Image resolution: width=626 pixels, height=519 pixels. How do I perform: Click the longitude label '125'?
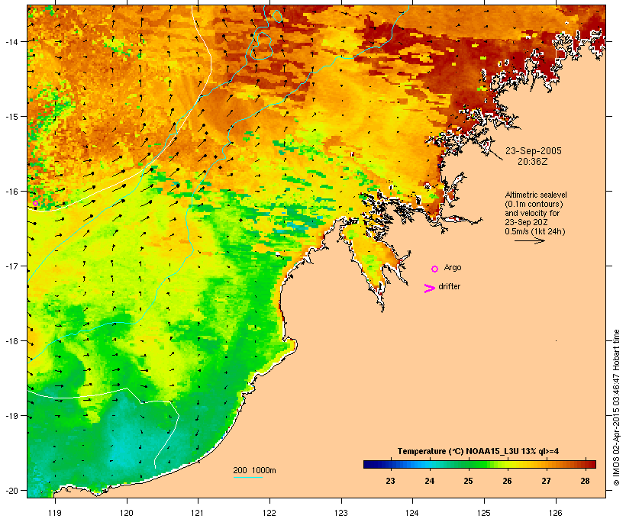[484, 513]
